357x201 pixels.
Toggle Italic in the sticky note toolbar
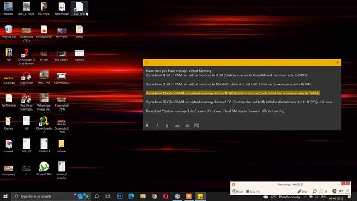pos(157,126)
